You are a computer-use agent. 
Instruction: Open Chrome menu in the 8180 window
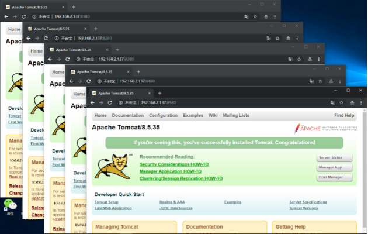(x=275, y=16)
